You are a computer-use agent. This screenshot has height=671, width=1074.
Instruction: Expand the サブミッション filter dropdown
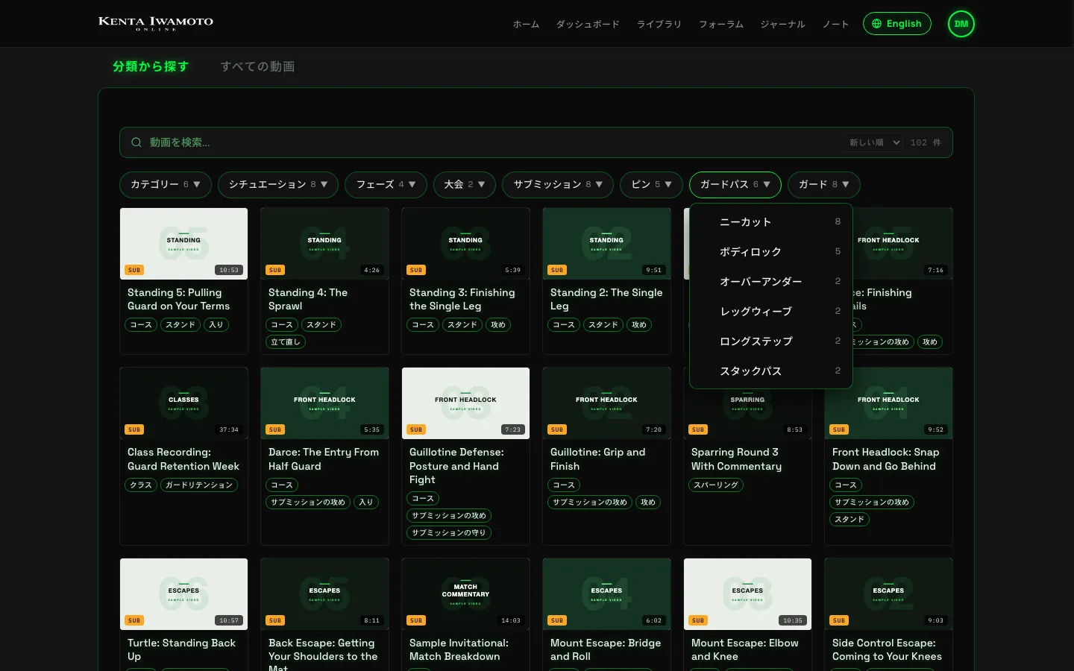coord(558,184)
